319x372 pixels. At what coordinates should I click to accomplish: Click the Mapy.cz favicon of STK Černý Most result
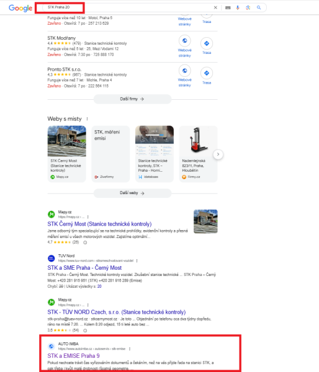[x=52, y=215]
